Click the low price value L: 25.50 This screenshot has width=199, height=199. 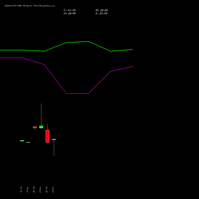click(101, 14)
